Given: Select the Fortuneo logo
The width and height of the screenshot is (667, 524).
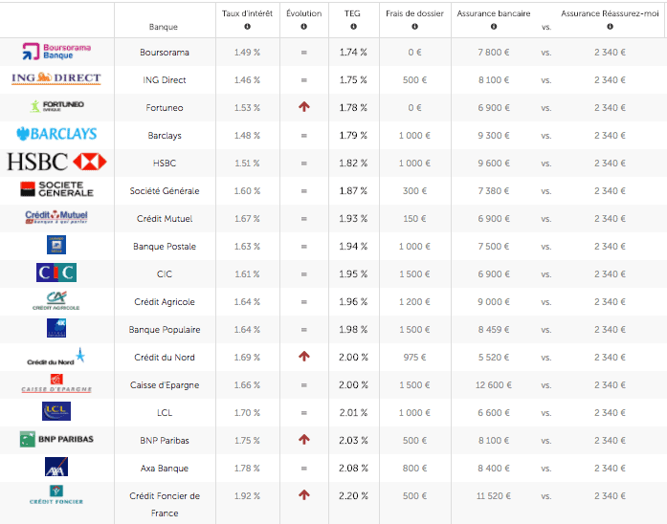Looking at the screenshot, I should (x=56, y=106).
